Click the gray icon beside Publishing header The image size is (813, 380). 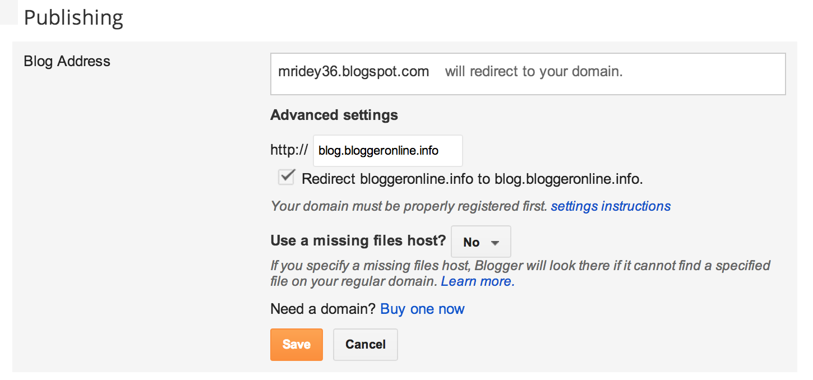coord(8,12)
